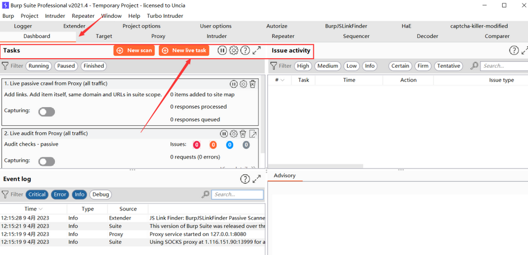Screen dimensions: 528x255
Task: Switch to the Extender tab
Action: (x=74, y=26)
